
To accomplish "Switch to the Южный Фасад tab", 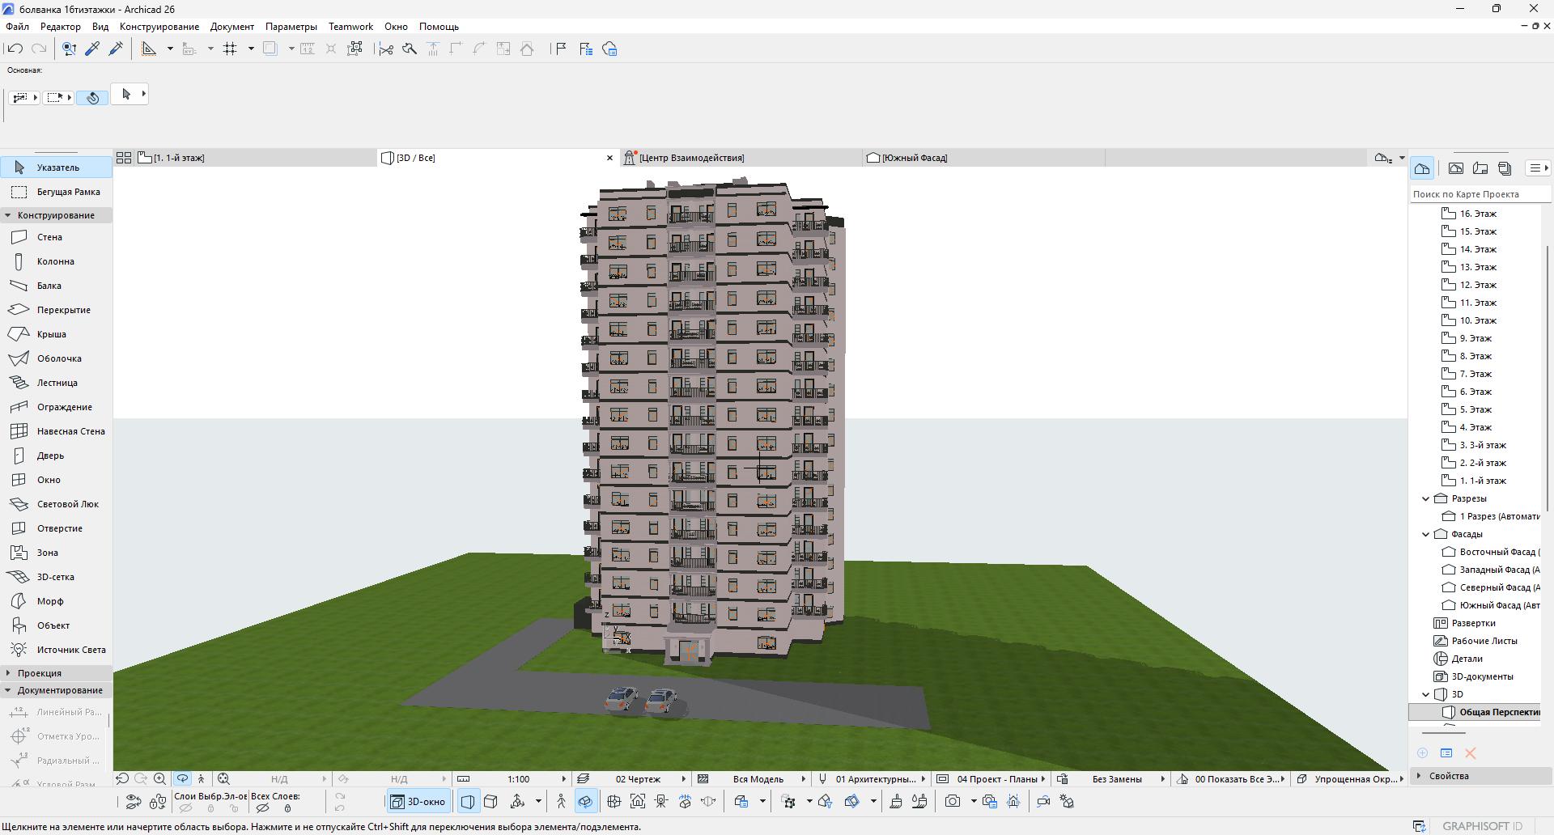I will point(914,158).
